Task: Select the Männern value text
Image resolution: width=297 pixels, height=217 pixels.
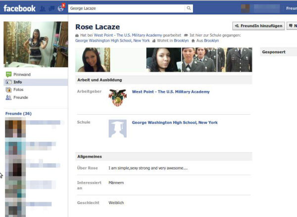Action: pos(116,183)
